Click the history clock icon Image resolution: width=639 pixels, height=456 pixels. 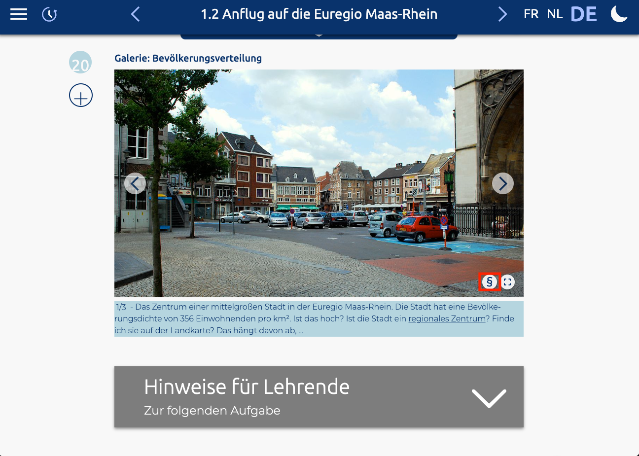point(49,14)
